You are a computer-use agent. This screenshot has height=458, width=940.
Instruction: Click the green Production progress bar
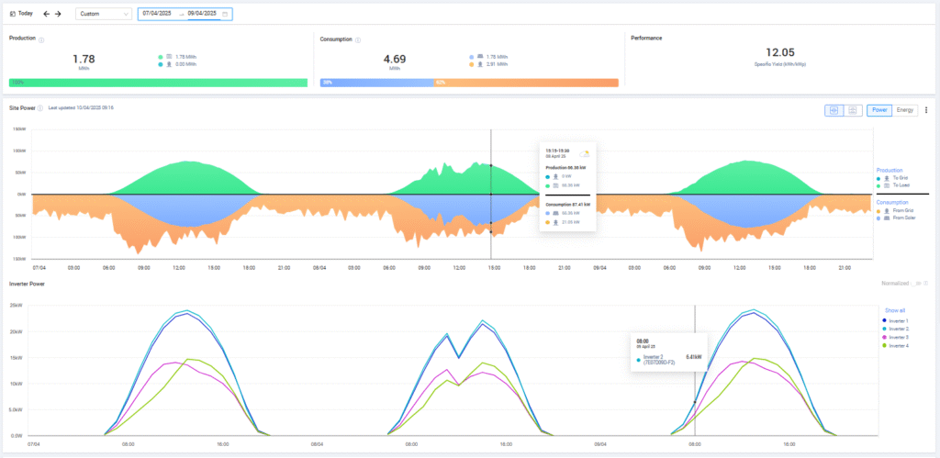click(158, 83)
